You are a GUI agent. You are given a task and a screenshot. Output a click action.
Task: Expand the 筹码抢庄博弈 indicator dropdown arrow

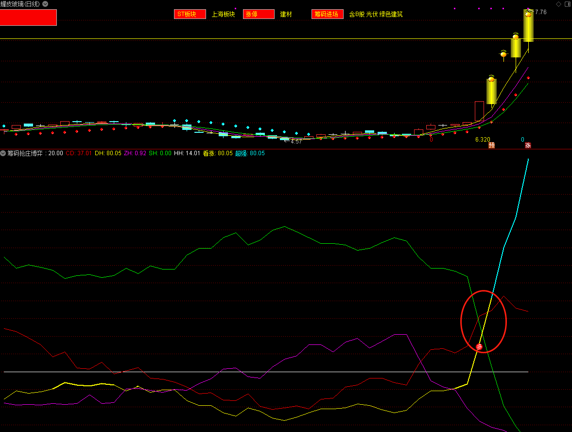[x=3, y=153]
